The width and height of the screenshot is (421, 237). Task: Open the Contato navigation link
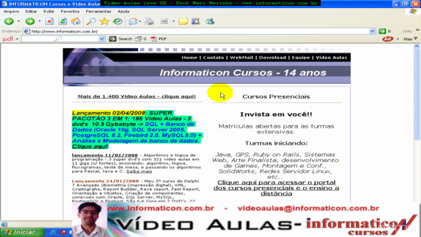(x=213, y=57)
